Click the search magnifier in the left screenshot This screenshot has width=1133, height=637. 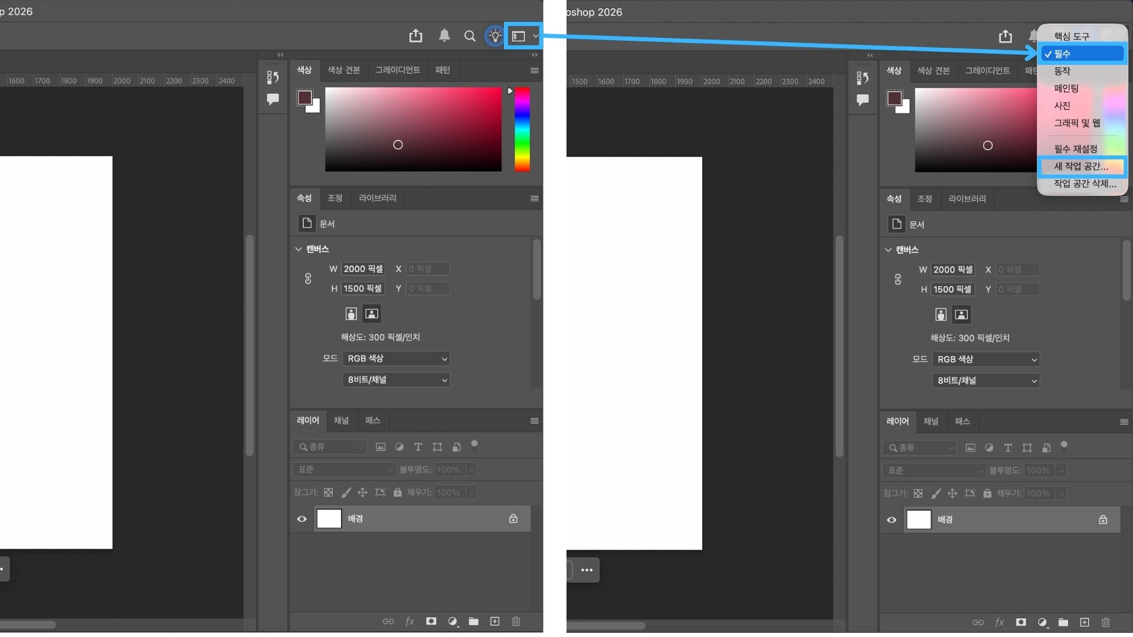[470, 37]
